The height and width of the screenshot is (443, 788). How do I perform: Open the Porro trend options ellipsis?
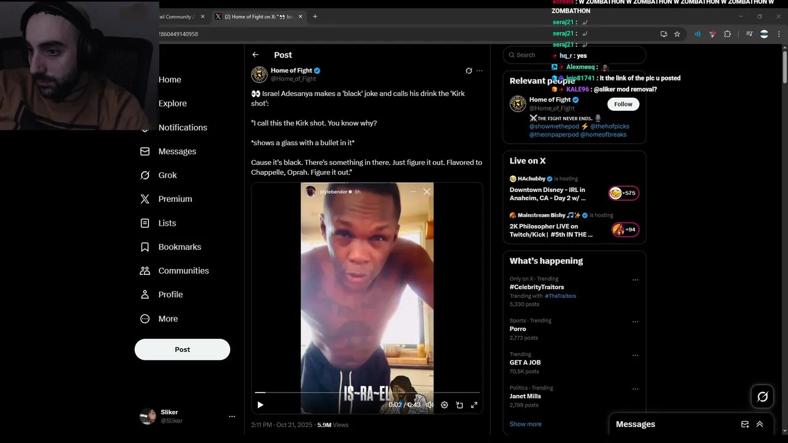[635, 322]
